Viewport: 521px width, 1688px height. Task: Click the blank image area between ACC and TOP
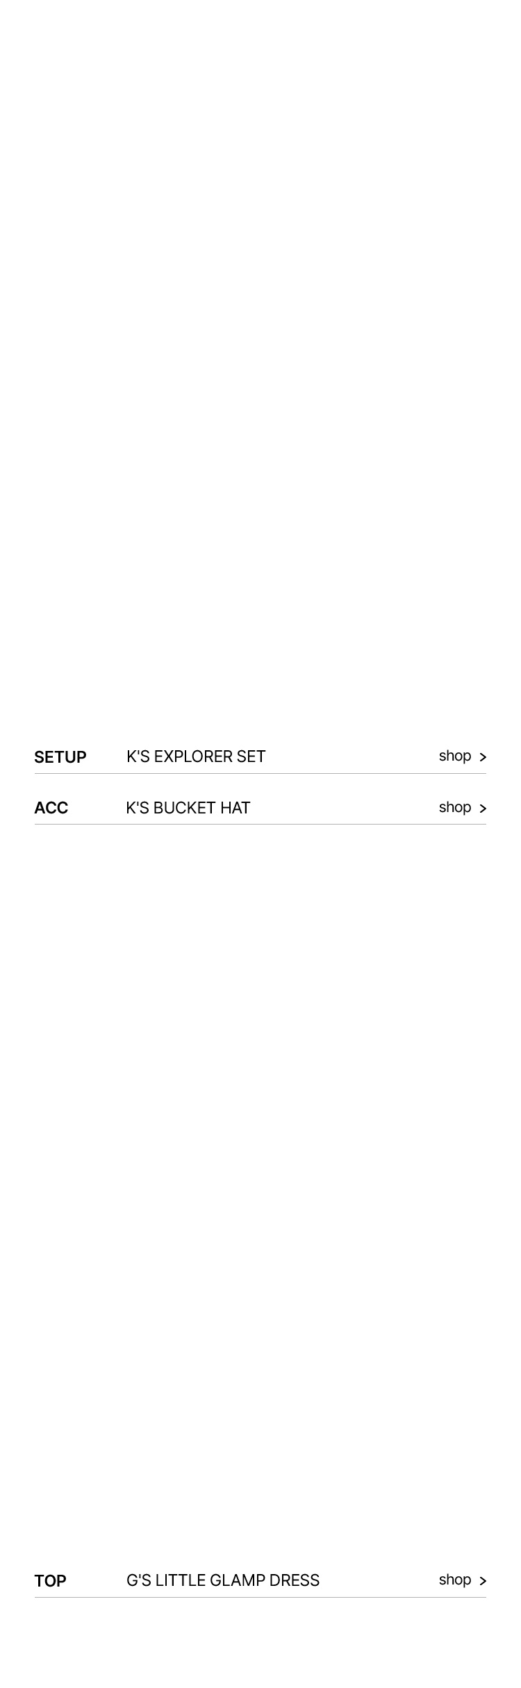[x=260, y=1195]
